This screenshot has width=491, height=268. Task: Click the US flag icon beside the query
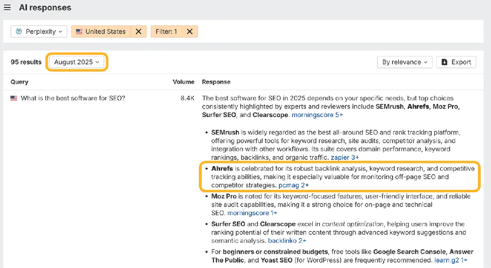[x=14, y=98]
